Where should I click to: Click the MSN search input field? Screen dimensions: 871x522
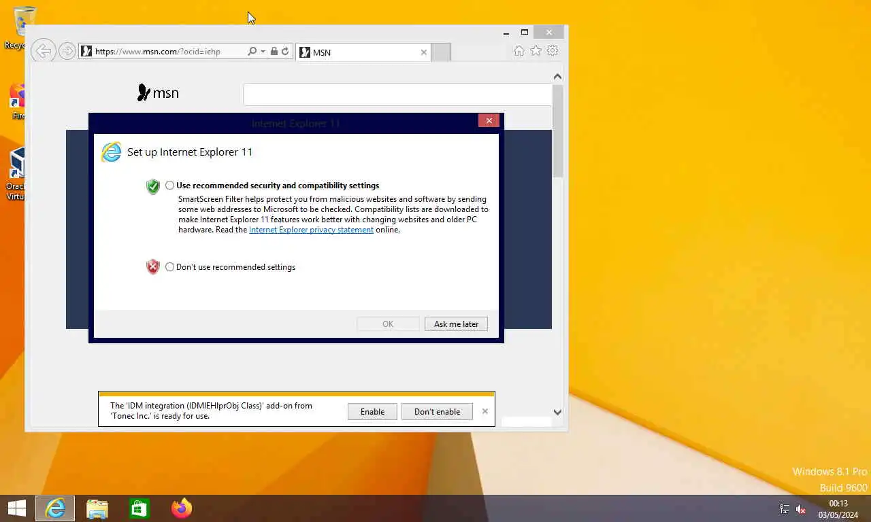tap(397, 94)
